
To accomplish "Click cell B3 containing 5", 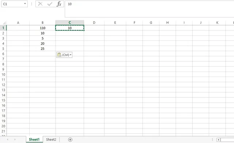I will [42, 38].
